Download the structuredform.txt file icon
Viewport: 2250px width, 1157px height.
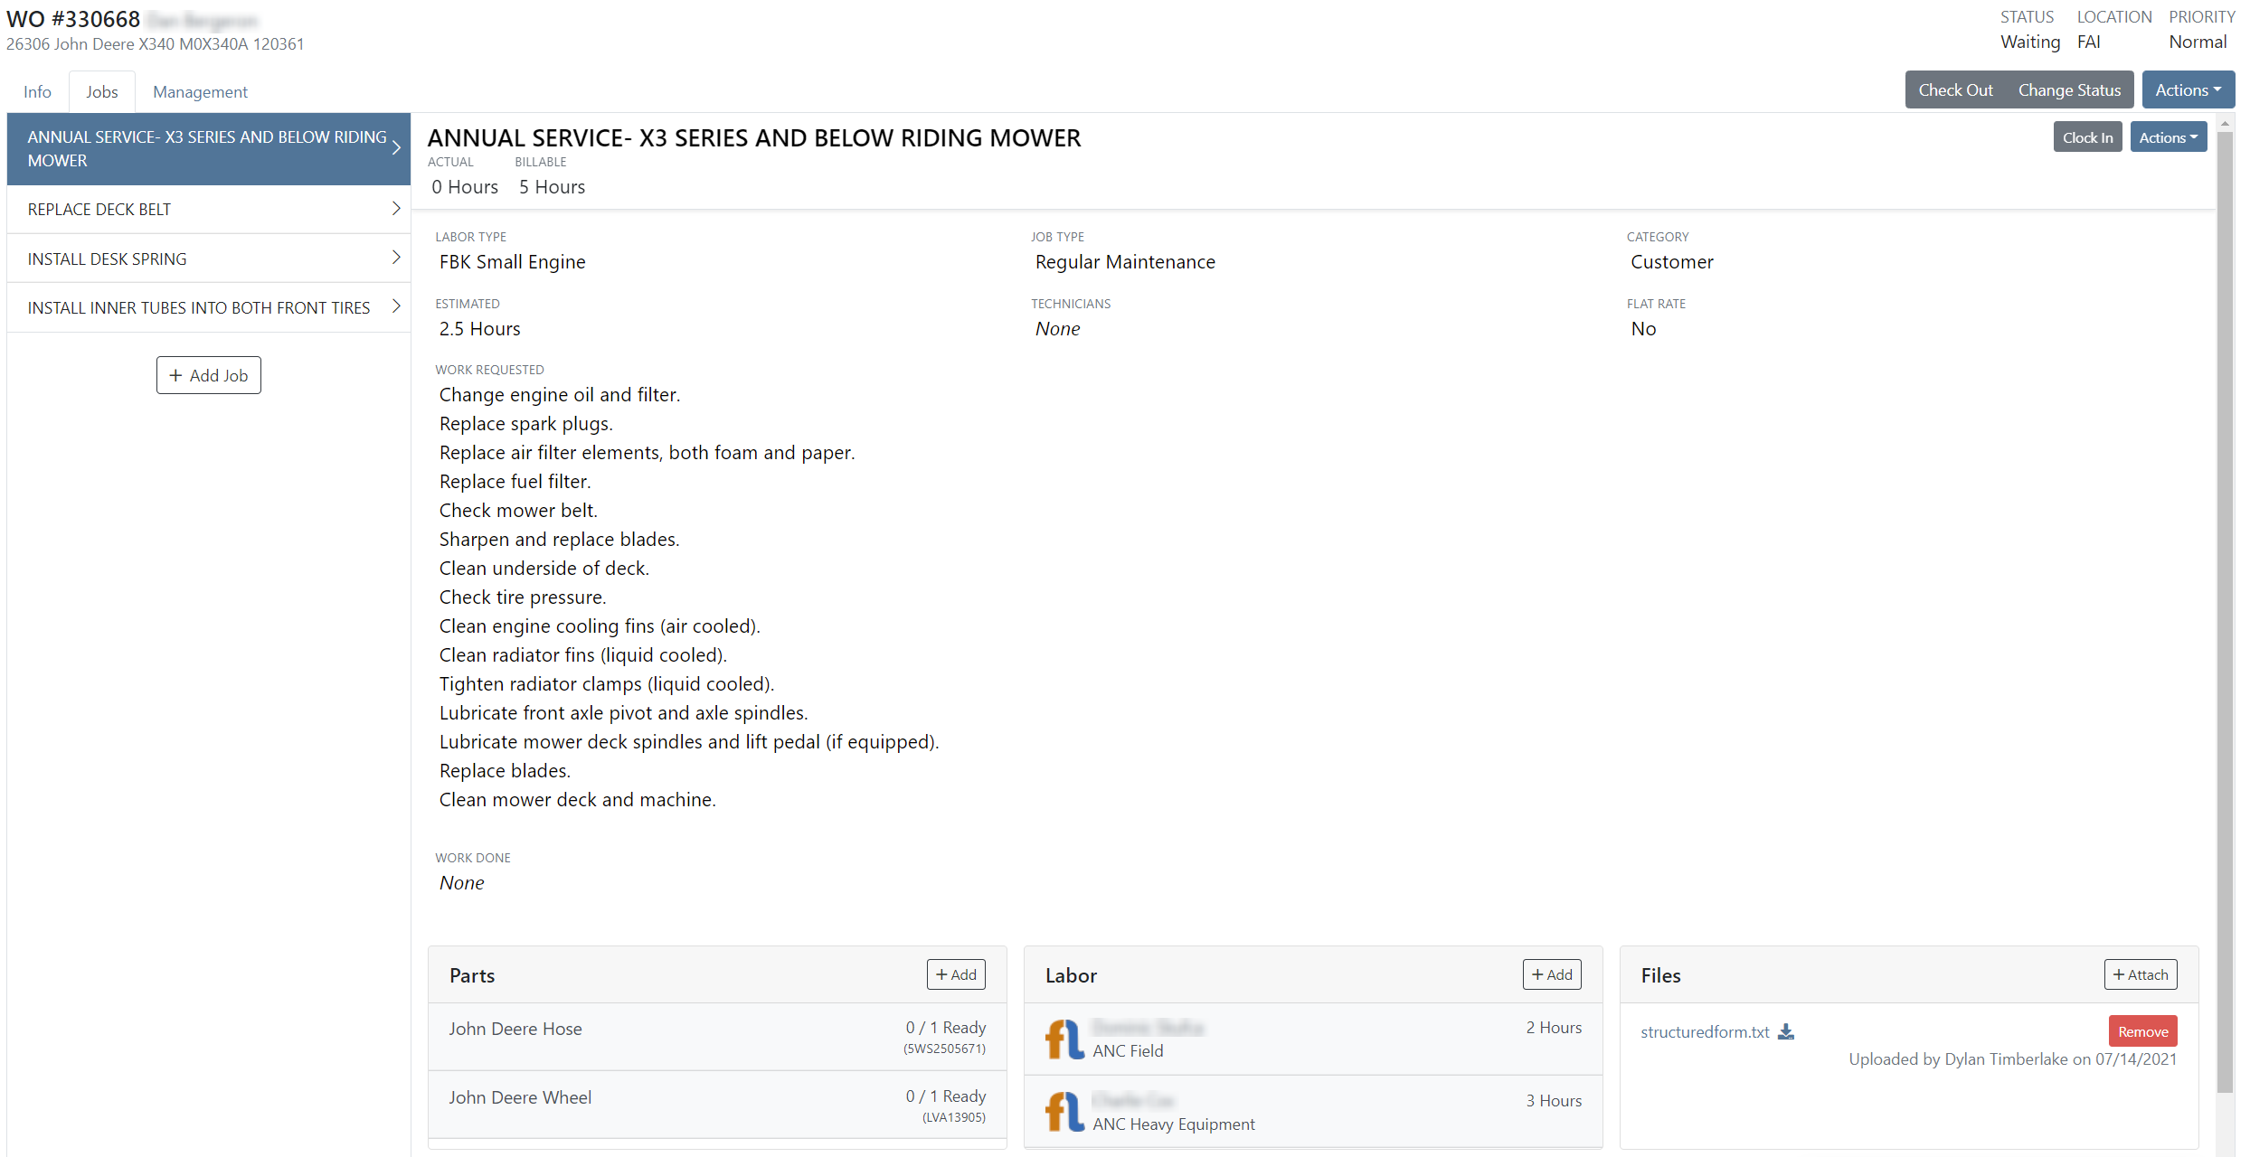[x=1786, y=1031]
